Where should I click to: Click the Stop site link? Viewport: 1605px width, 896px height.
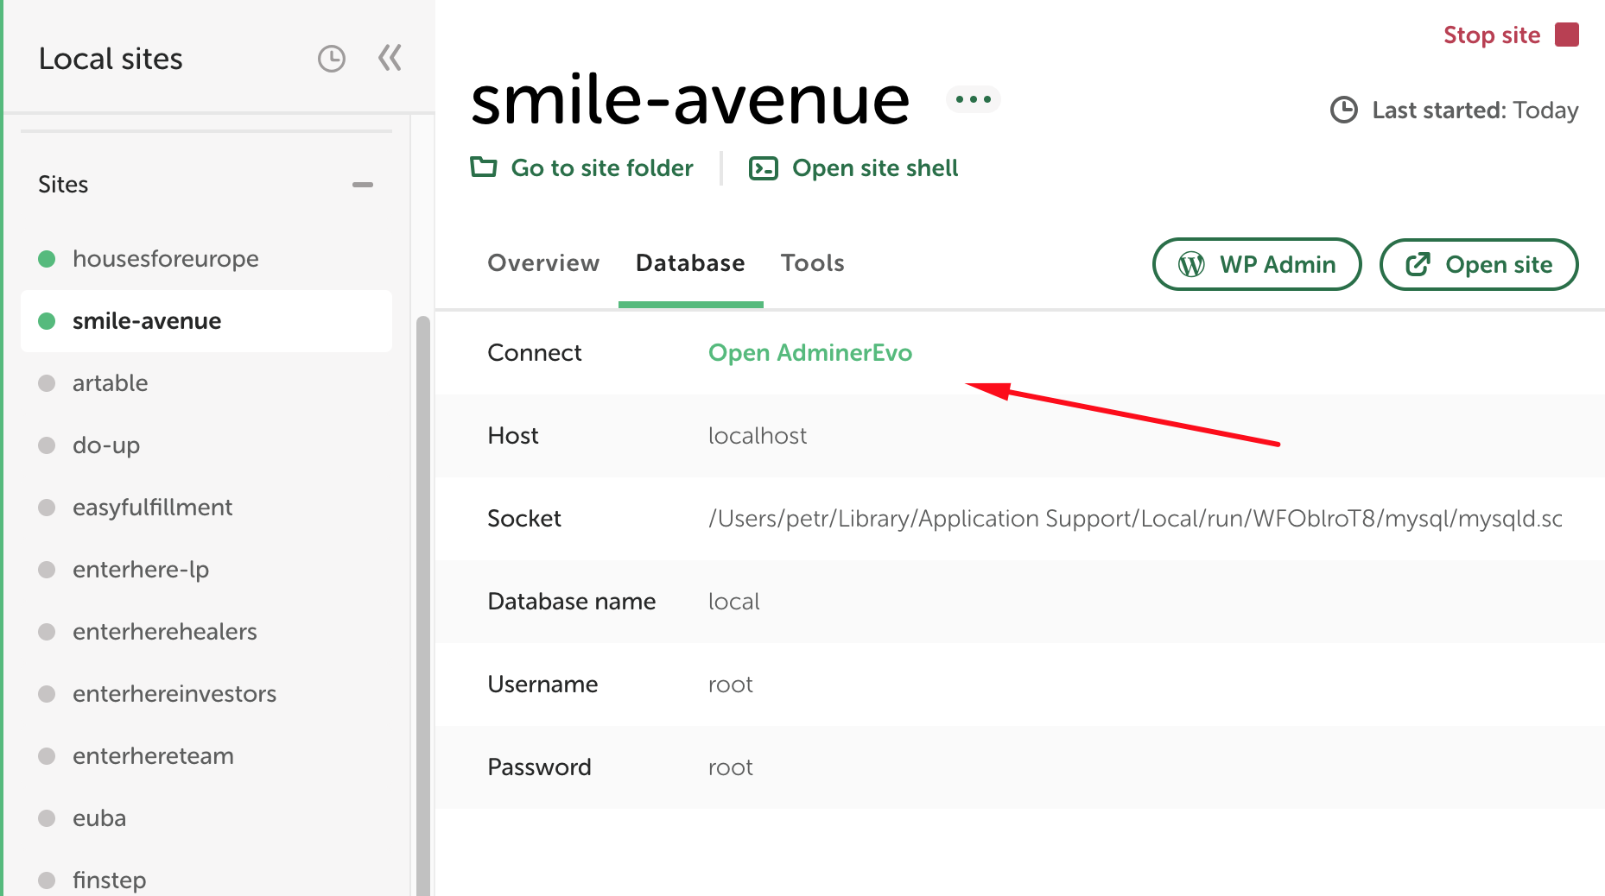tap(1492, 35)
